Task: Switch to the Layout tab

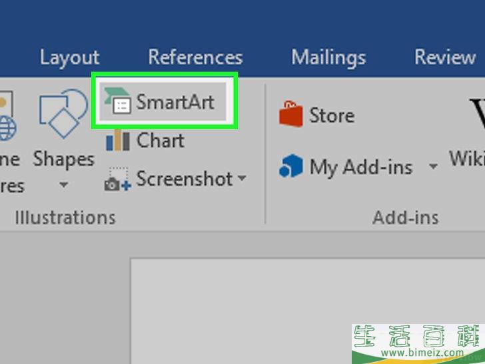Action: click(69, 57)
